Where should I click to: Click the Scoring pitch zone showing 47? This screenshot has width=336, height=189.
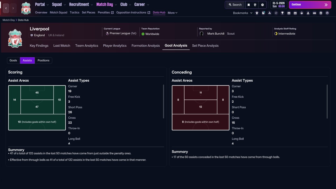(x=37, y=107)
